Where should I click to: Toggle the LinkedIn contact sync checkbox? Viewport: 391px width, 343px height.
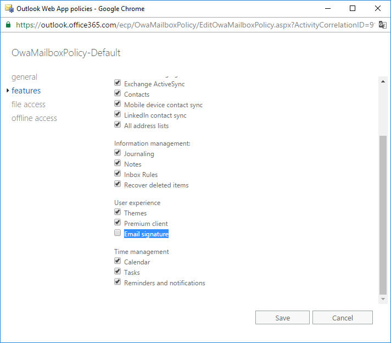click(118, 115)
